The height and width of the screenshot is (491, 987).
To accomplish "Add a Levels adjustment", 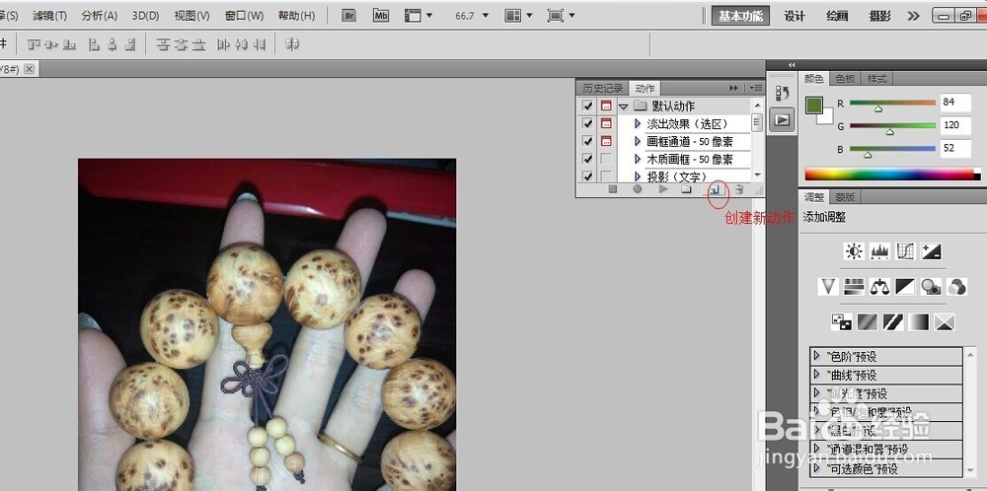I will pos(879,252).
